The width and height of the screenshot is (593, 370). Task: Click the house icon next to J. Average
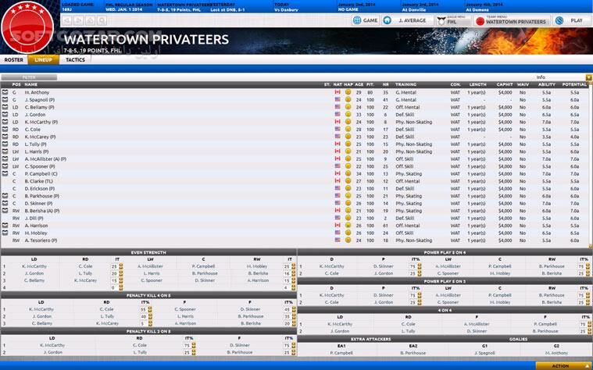pos(387,20)
